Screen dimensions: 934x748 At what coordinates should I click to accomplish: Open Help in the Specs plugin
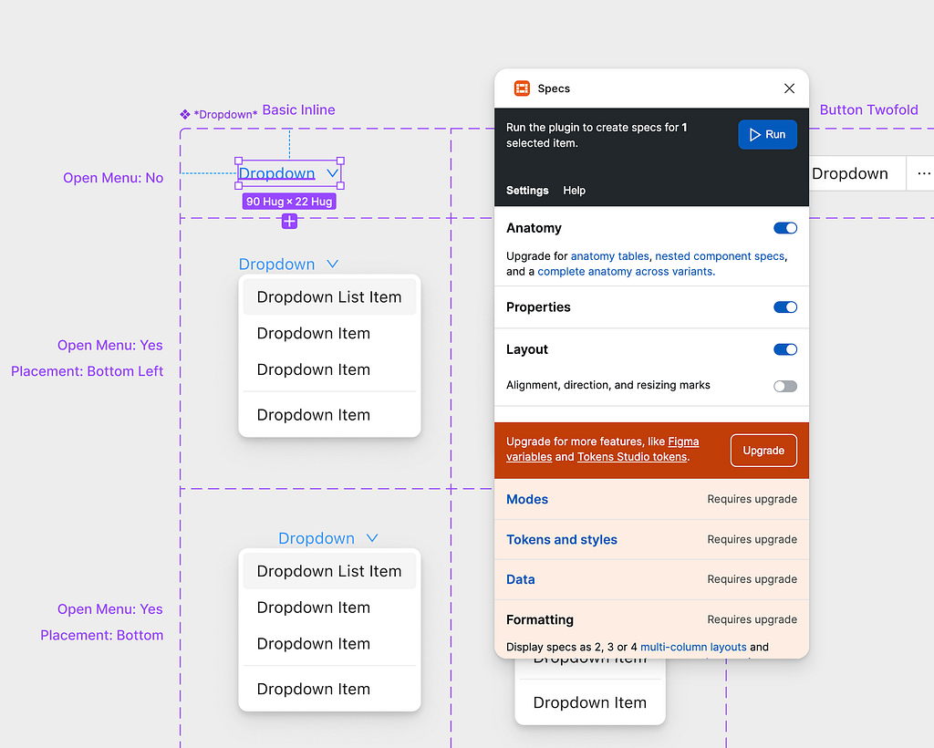click(575, 191)
